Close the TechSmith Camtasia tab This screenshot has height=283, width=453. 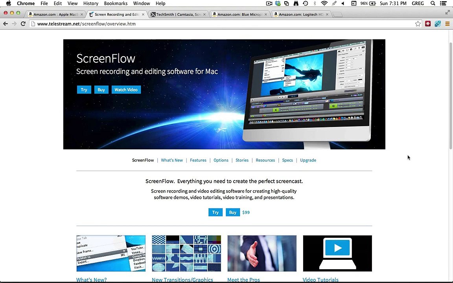pos(204,15)
